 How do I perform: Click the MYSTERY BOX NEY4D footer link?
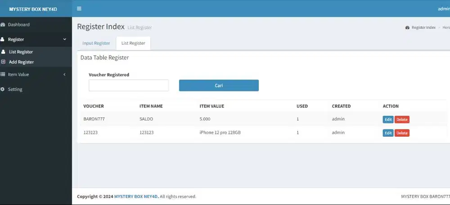pos(136,197)
